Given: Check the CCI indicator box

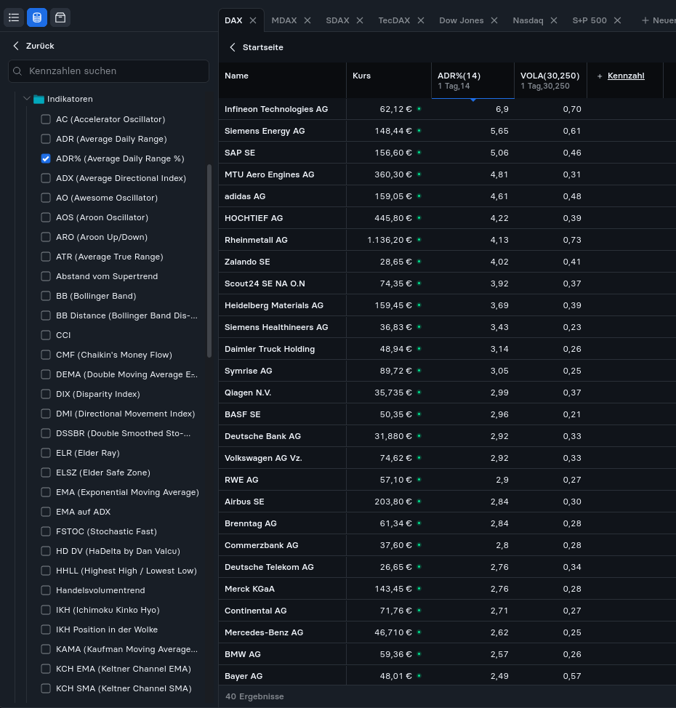Looking at the screenshot, I should [46, 335].
